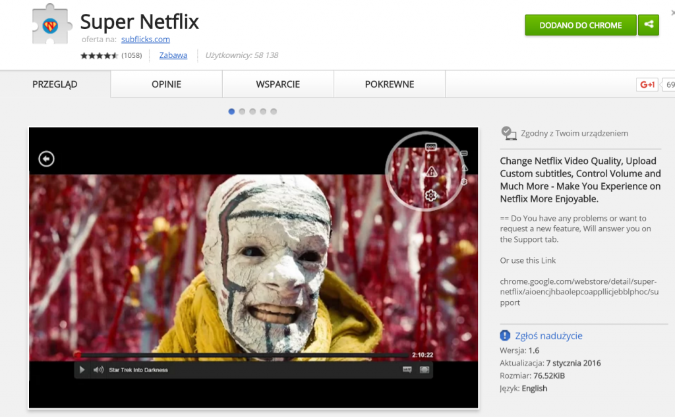Click the G+1 count bubble showing 69
Screen dimensions: 675x417
(x=668, y=85)
